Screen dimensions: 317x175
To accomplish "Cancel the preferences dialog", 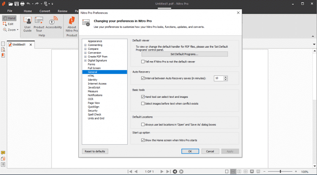I will point(210,151).
